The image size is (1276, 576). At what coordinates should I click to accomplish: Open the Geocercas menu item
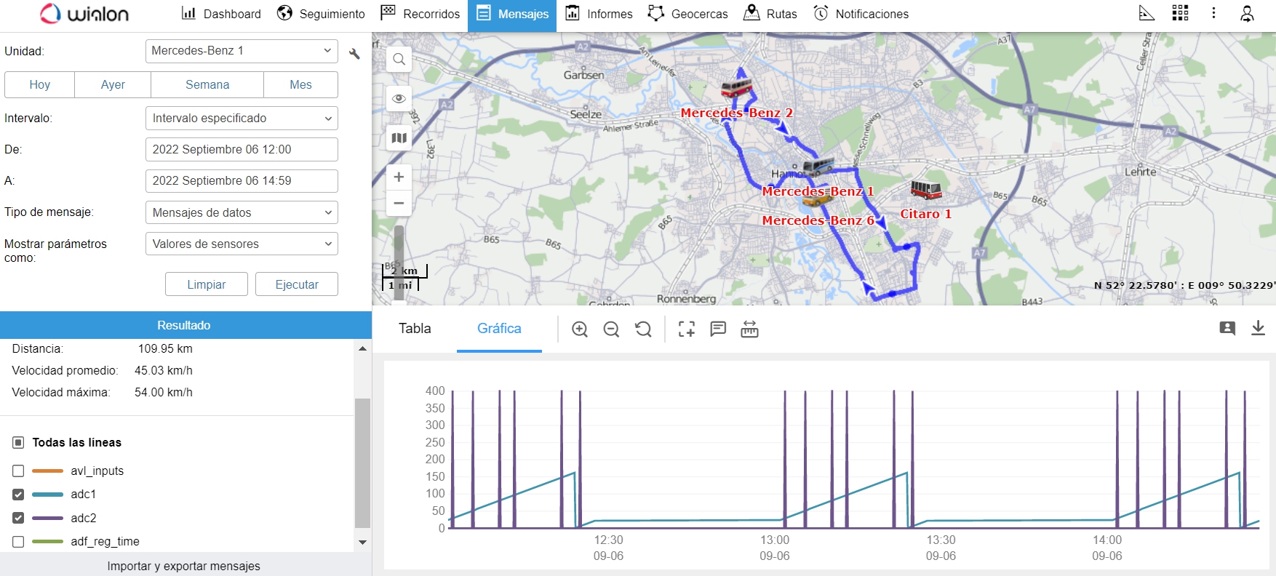tap(688, 14)
